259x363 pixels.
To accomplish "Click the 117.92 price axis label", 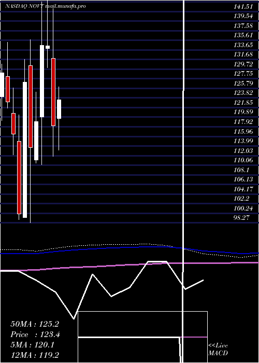I will click(x=243, y=122).
